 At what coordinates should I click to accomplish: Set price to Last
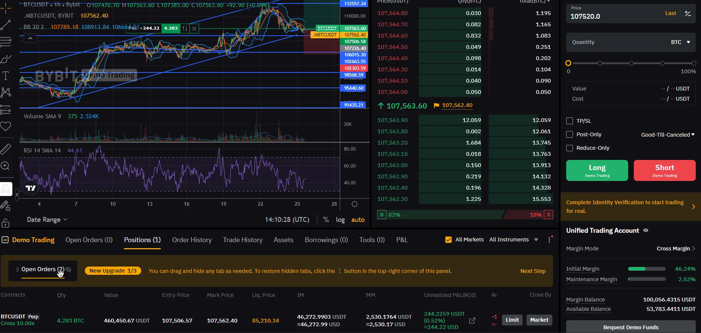tap(671, 13)
